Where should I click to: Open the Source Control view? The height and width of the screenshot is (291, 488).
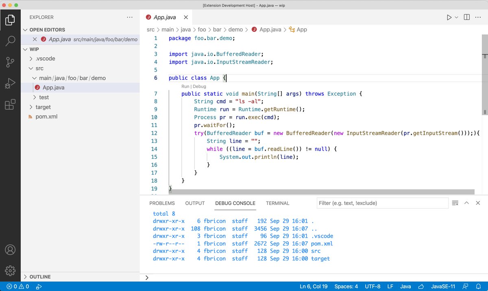point(10,62)
